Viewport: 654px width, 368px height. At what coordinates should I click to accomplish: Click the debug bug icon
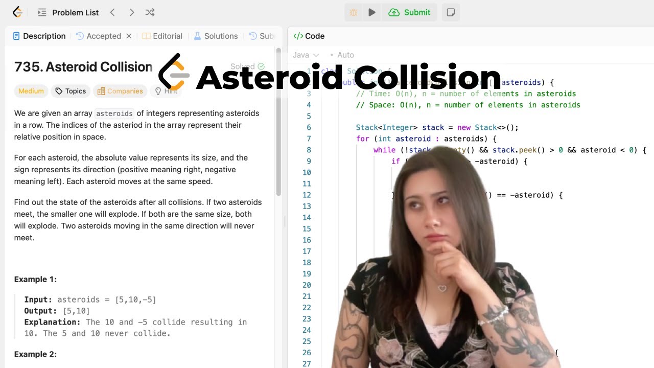[x=353, y=12]
